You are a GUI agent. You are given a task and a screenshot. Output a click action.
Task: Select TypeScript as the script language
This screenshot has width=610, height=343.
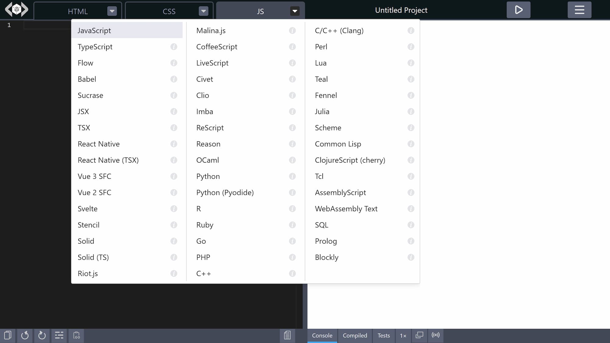(x=95, y=47)
